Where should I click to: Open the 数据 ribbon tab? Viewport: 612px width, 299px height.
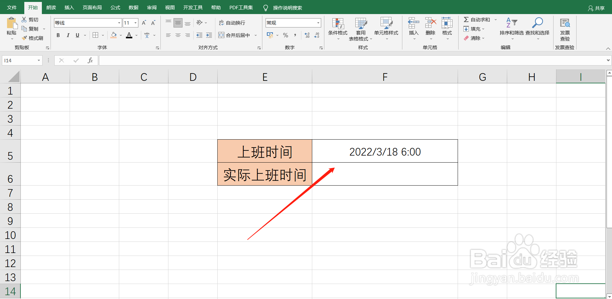pos(133,7)
